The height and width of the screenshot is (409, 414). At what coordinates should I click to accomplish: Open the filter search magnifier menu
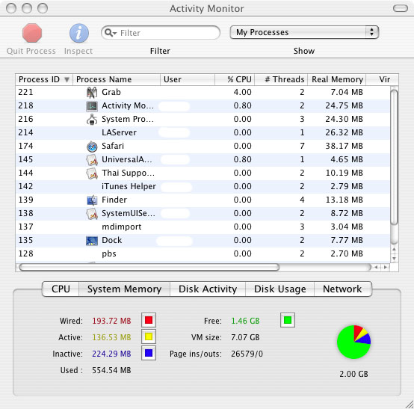pyautogui.click(x=111, y=33)
